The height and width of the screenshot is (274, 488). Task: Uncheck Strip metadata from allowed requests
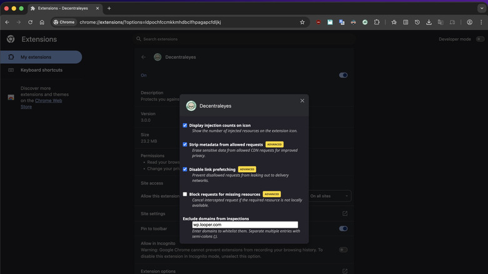point(185,145)
